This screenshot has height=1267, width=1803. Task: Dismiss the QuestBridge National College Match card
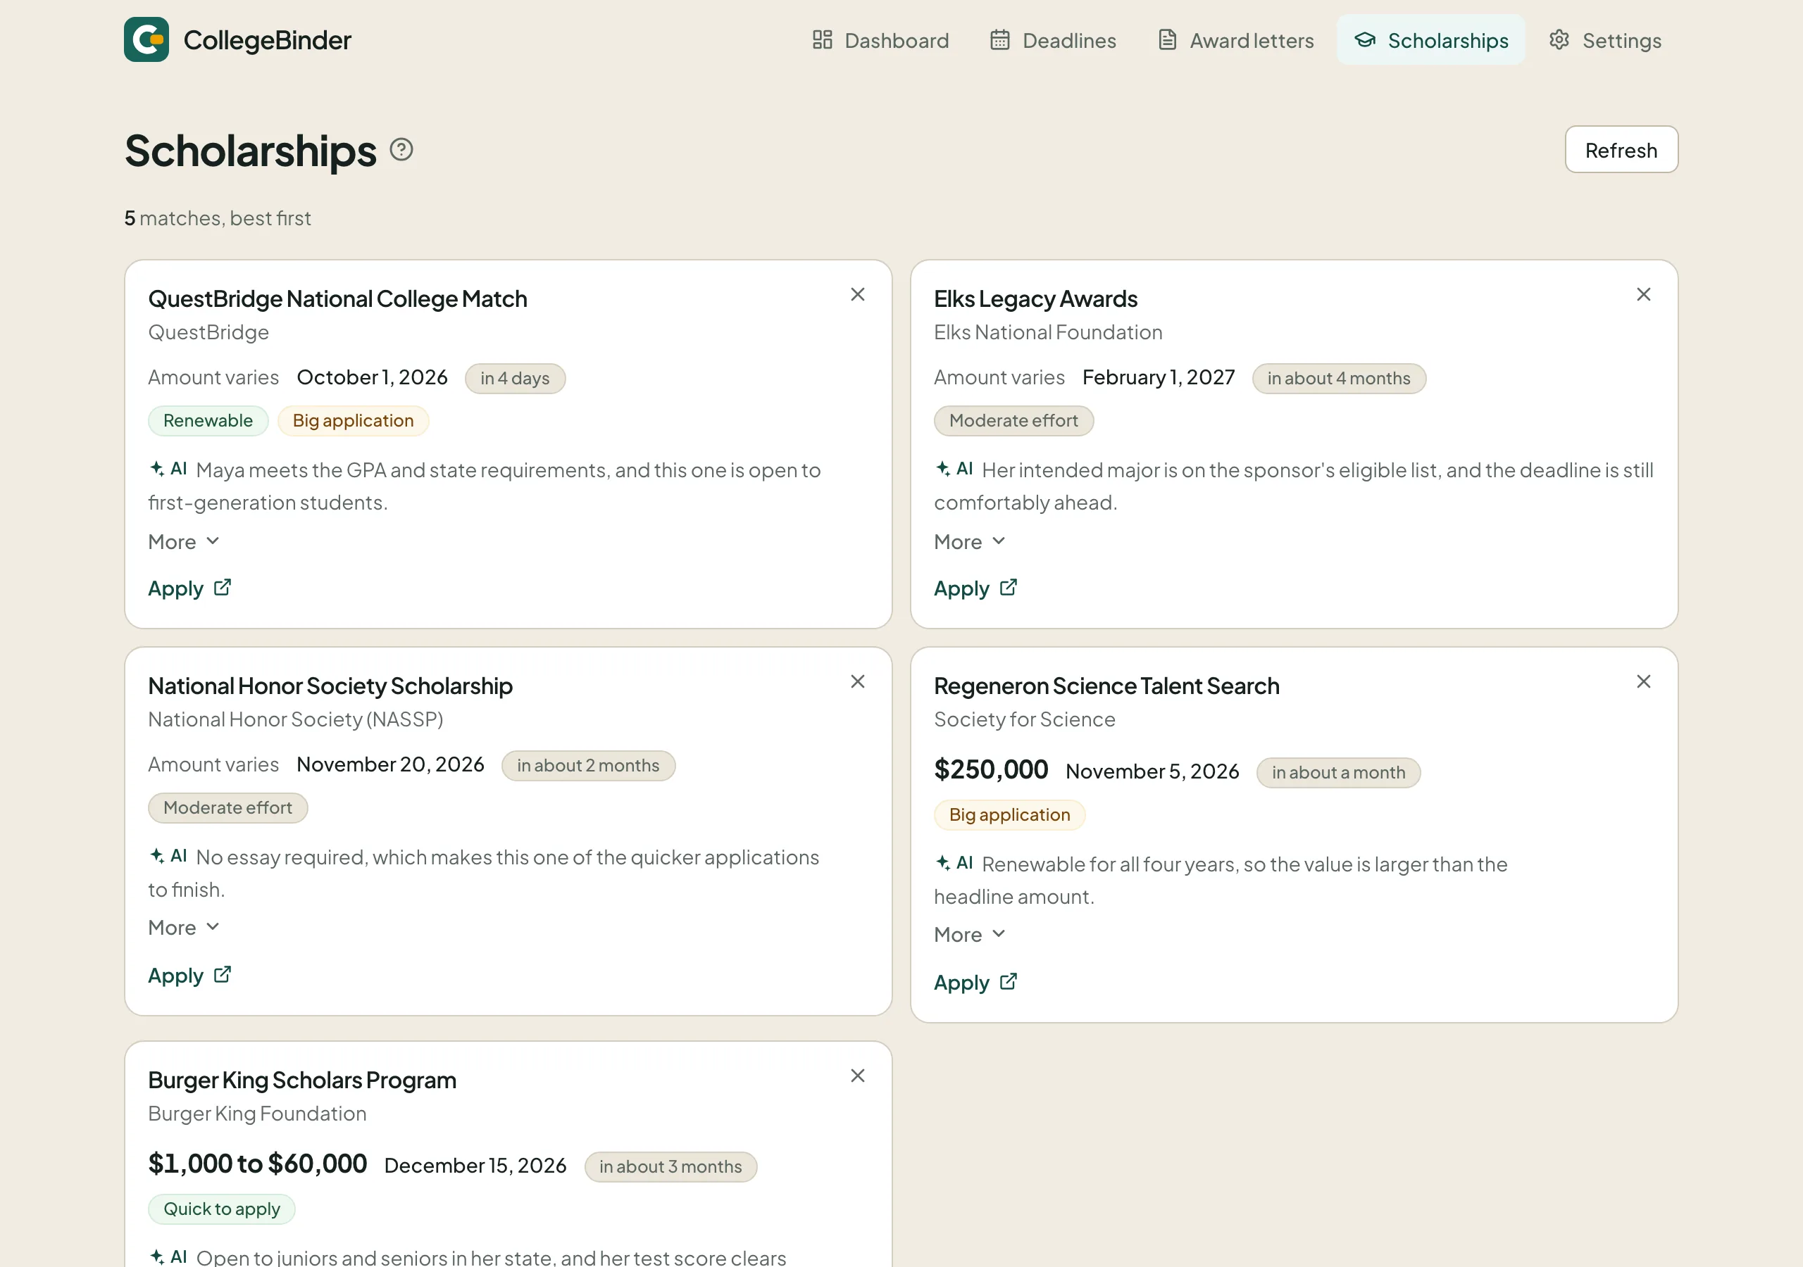(x=858, y=294)
